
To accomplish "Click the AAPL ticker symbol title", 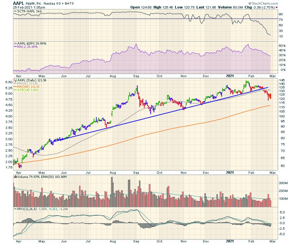I will [x=19, y=3].
